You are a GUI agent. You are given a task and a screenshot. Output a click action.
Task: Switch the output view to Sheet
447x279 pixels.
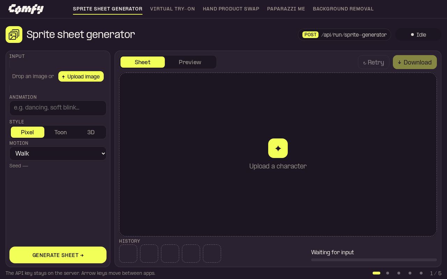(x=142, y=62)
